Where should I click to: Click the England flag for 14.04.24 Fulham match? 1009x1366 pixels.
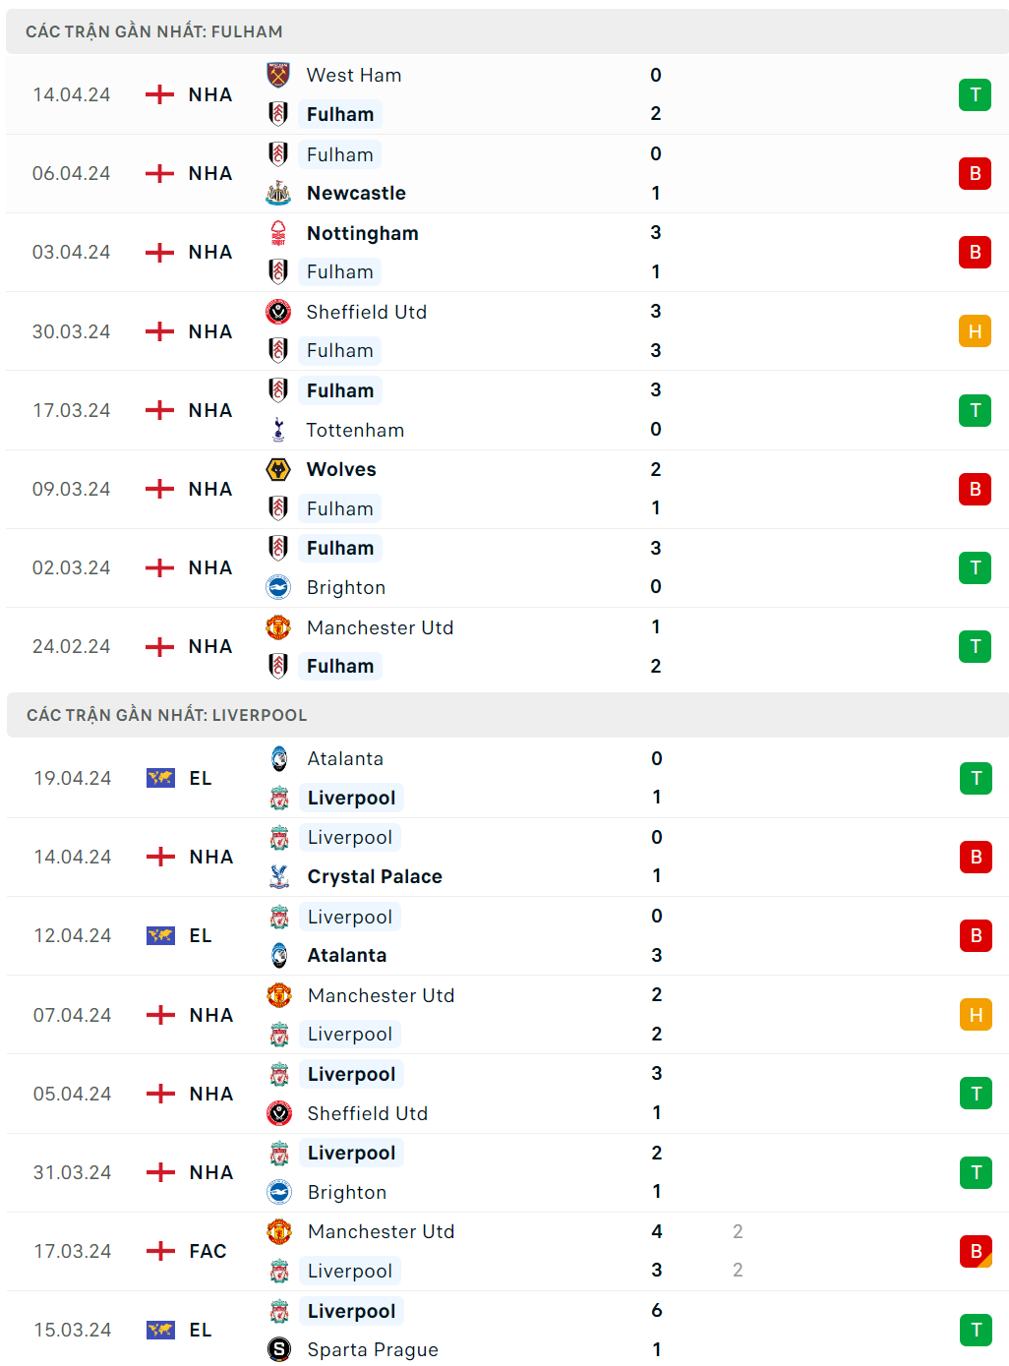pyautogui.click(x=159, y=94)
